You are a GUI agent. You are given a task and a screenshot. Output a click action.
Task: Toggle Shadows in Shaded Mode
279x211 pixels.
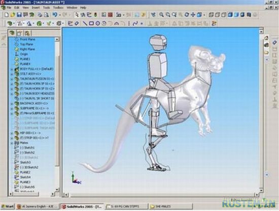(242, 15)
